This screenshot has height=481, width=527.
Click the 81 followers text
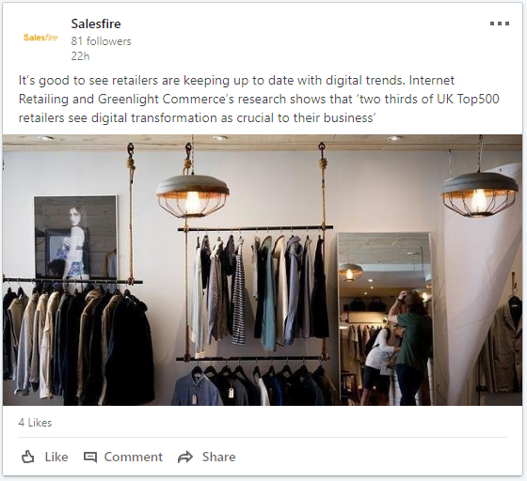pos(101,41)
